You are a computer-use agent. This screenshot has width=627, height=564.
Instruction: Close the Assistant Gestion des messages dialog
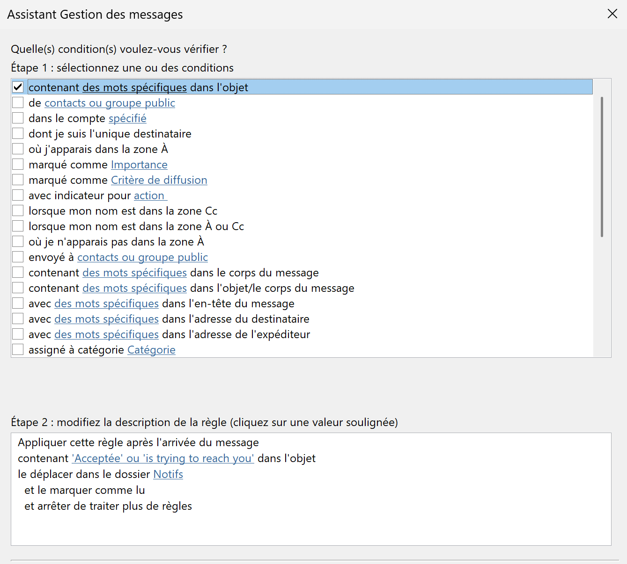pos(612,14)
